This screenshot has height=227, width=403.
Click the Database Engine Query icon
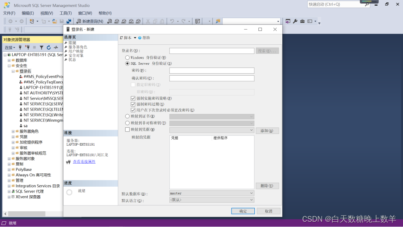[110, 22]
